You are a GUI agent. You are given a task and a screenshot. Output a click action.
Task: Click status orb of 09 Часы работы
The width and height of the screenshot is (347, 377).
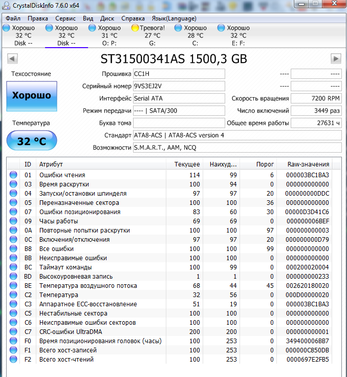tap(13, 221)
